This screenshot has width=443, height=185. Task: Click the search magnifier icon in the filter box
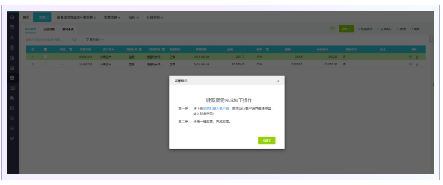pyautogui.click(x=74, y=40)
